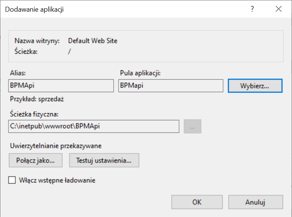Close the Dodawanie aplikacji dialog

point(278,9)
